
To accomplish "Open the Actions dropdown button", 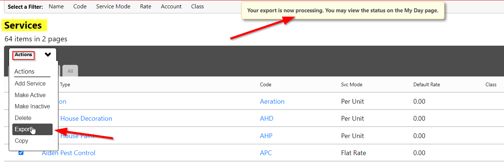I will 33,55.
